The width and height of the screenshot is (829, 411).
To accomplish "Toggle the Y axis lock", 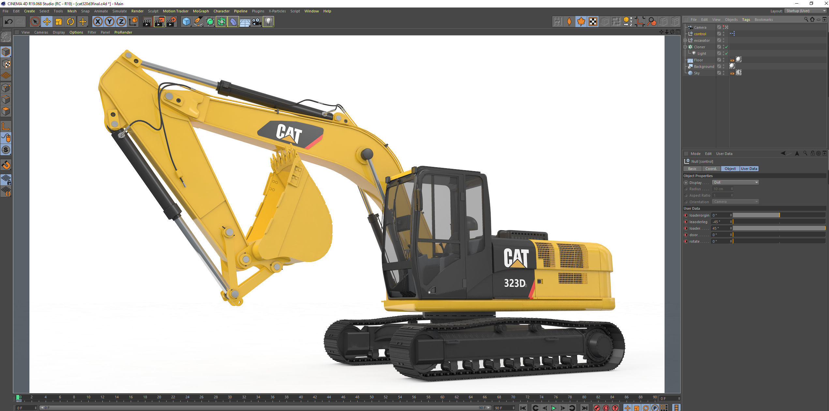I will pos(110,22).
